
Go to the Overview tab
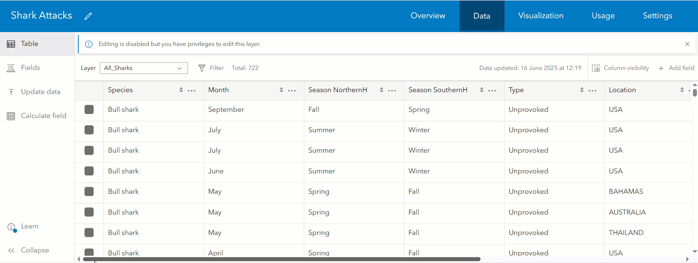428,16
